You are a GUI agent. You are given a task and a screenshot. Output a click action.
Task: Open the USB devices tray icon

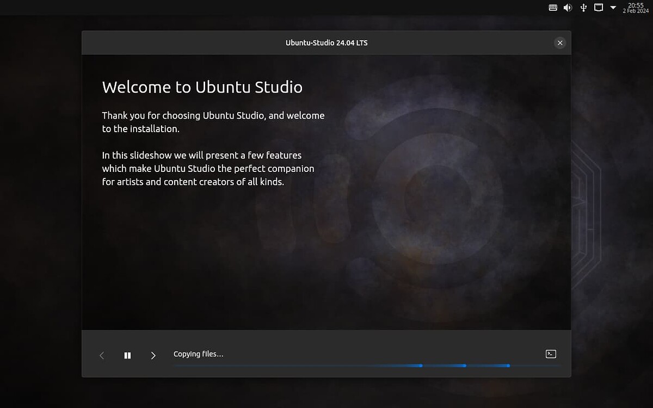tap(583, 8)
